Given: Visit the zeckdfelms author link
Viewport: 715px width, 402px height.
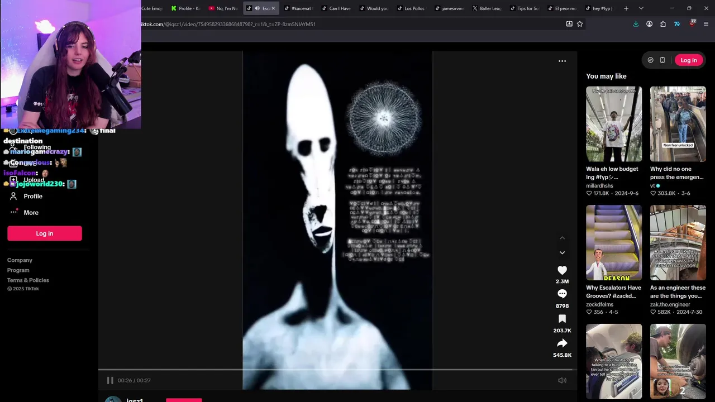Looking at the screenshot, I should (599, 305).
